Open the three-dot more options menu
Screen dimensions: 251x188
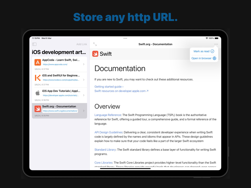[x=216, y=44]
